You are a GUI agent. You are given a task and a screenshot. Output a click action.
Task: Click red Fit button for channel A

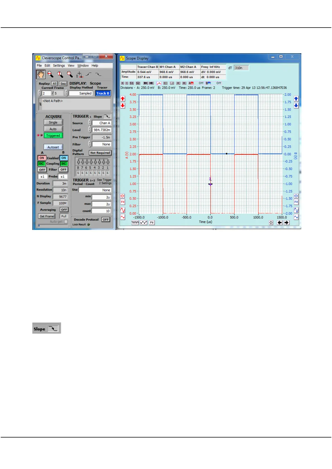pyautogui.click(x=123, y=202)
